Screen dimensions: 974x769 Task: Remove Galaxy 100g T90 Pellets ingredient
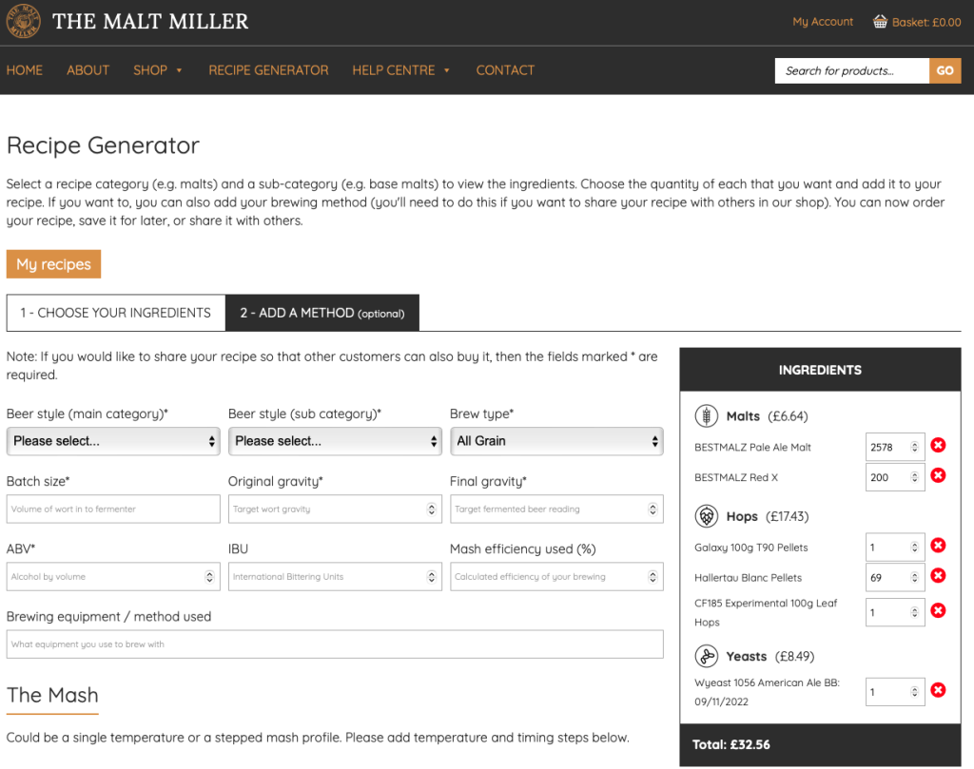point(938,546)
